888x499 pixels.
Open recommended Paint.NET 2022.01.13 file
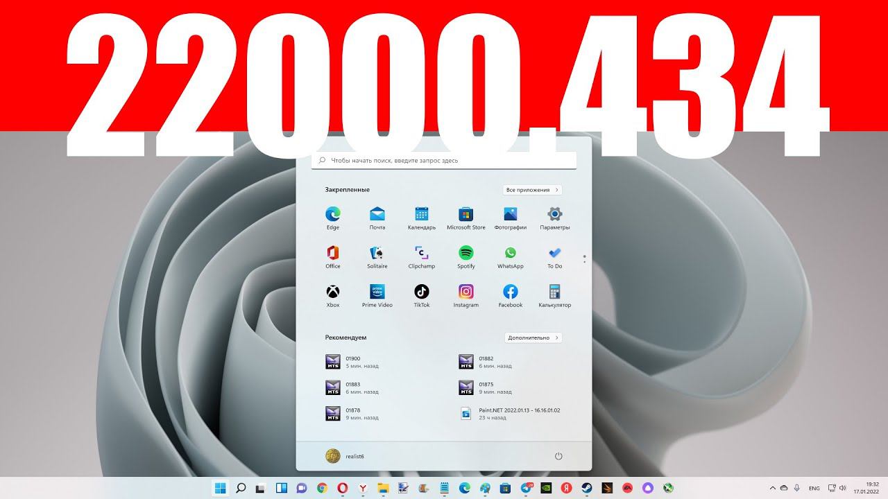coord(511,414)
